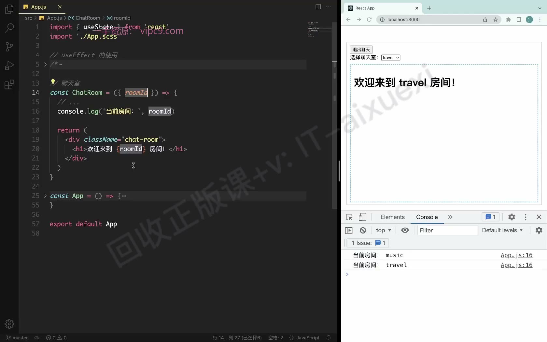Open the Source Control view

(9, 47)
